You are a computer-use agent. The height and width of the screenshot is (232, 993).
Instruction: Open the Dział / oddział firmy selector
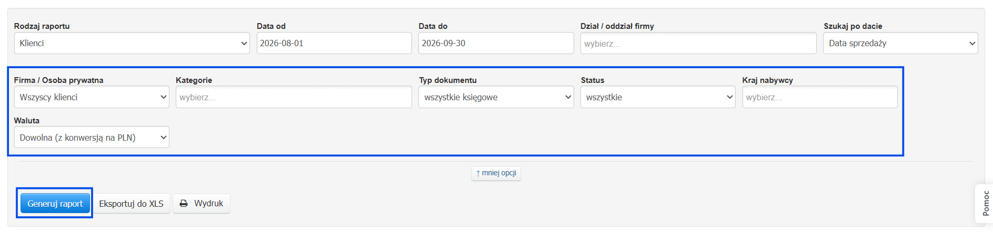click(x=698, y=43)
